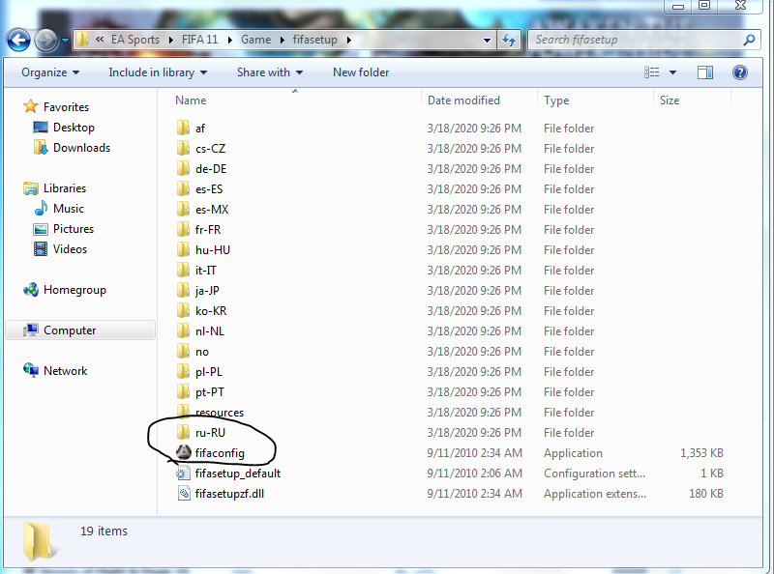Select the ko-KR folder icon
The height and width of the screenshot is (574, 774).
tap(183, 310)
